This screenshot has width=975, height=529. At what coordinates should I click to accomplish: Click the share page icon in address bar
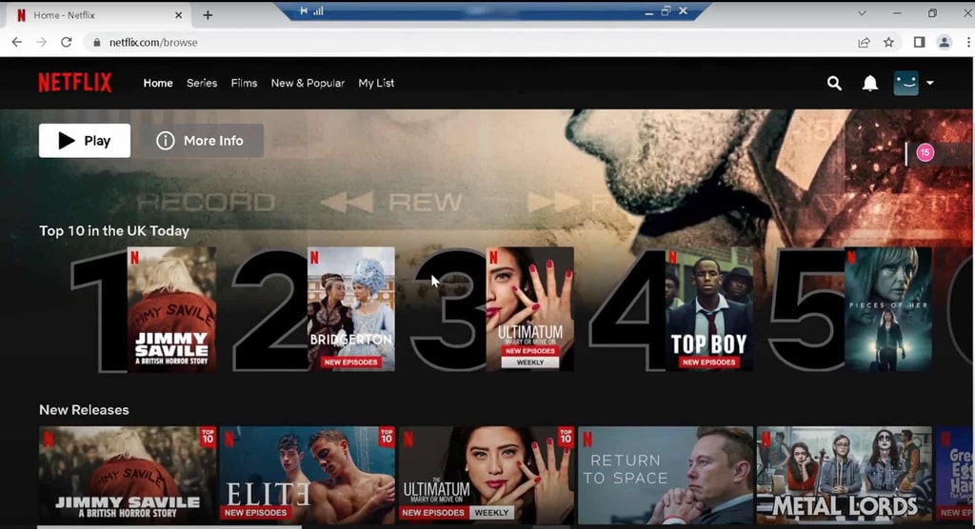click(864, 42)
